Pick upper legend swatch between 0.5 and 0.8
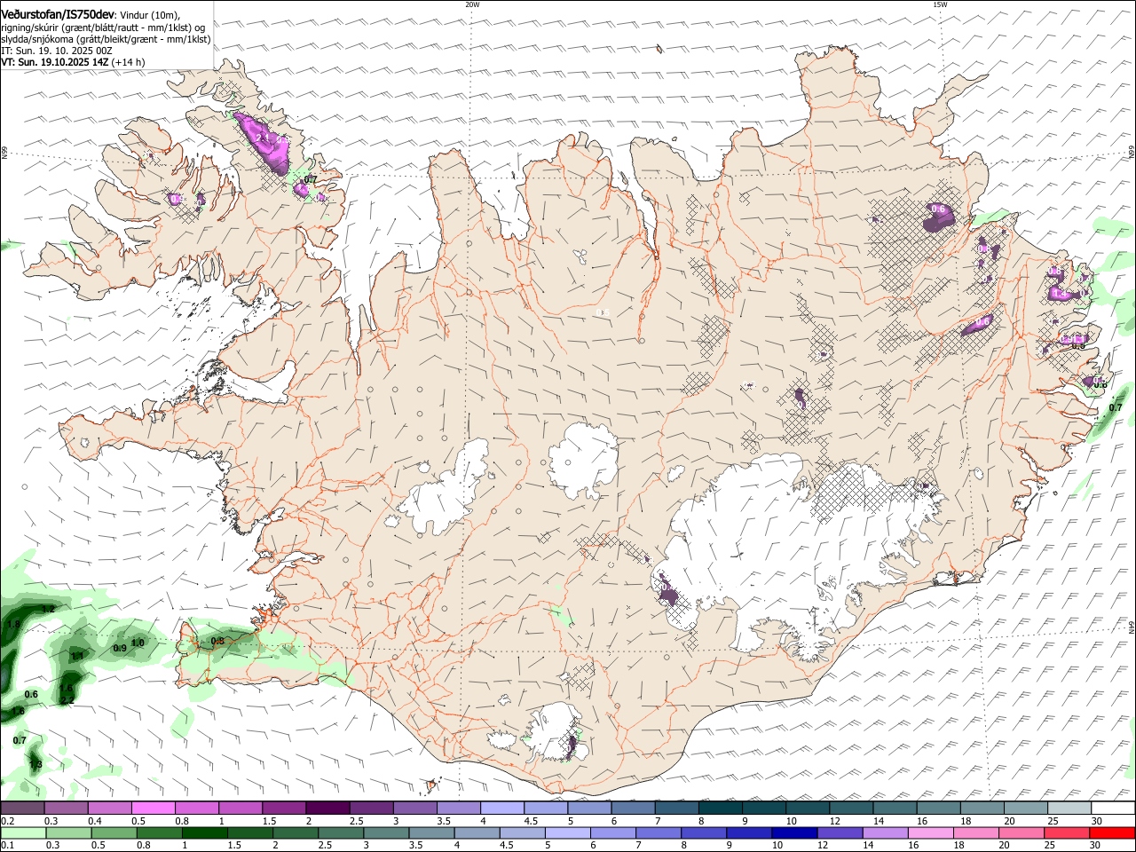The width and height of the screenshot is (1136, 852). (x=153, y=809)
